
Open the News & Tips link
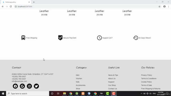click(x=113, y=75)
